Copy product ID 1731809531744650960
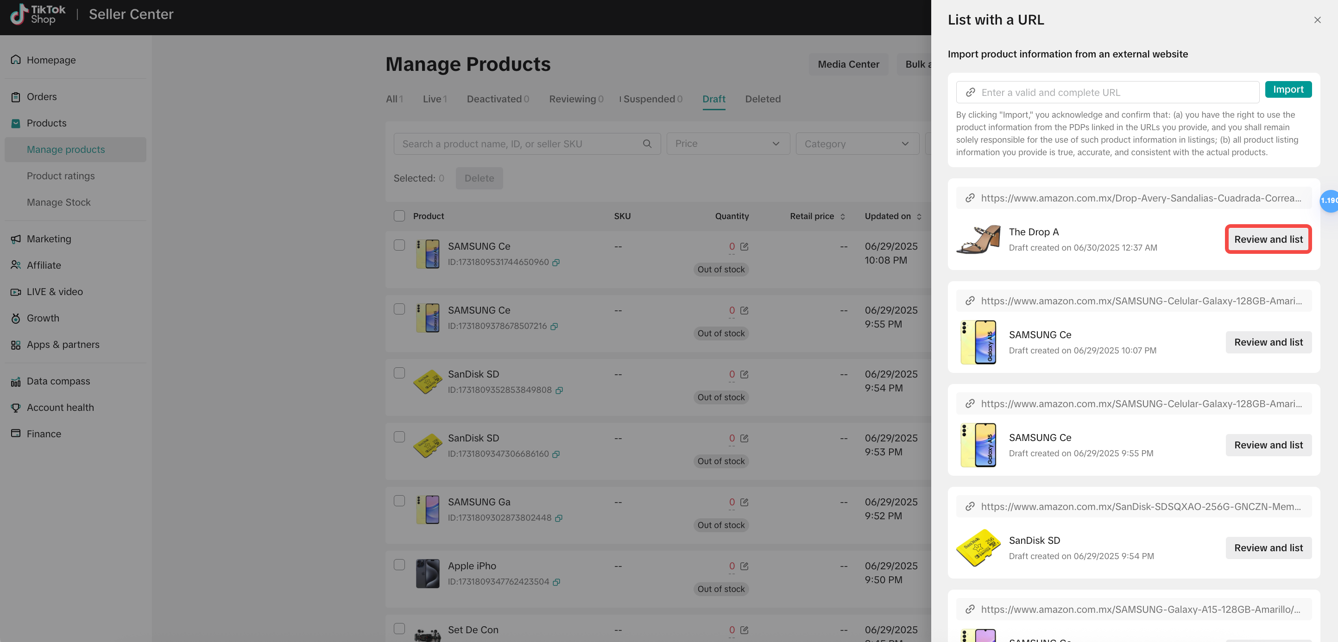Viewport: 1338px width, 642px height. (x=556, y=263)
